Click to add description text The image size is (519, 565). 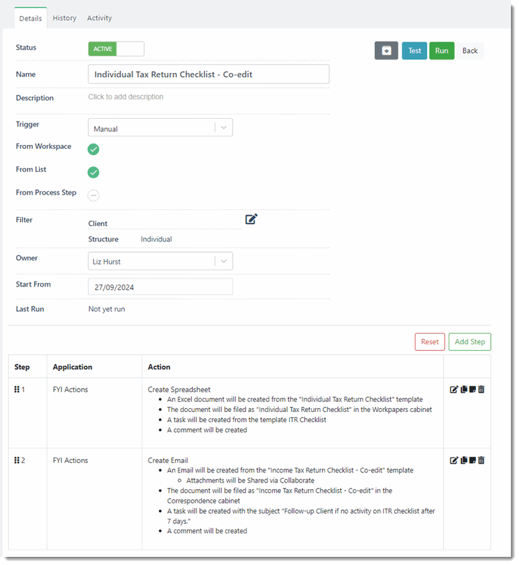126,97
